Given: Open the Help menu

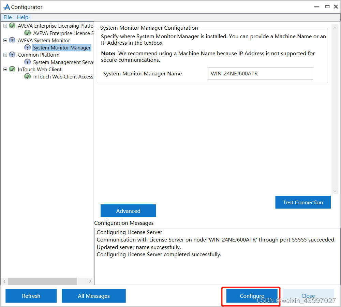Looking at the screenshot, I should pos(23,17).
